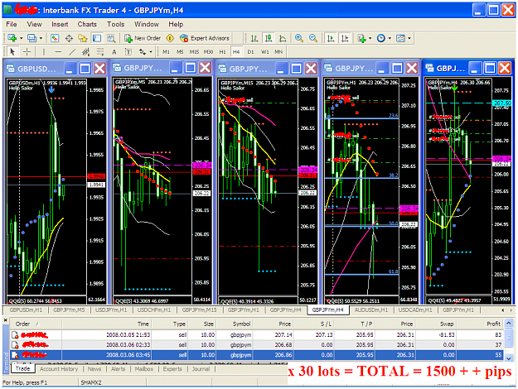The width and height of the screenshot is (518, 389).
Task: Select the text tool A
Action: point(114,52)
